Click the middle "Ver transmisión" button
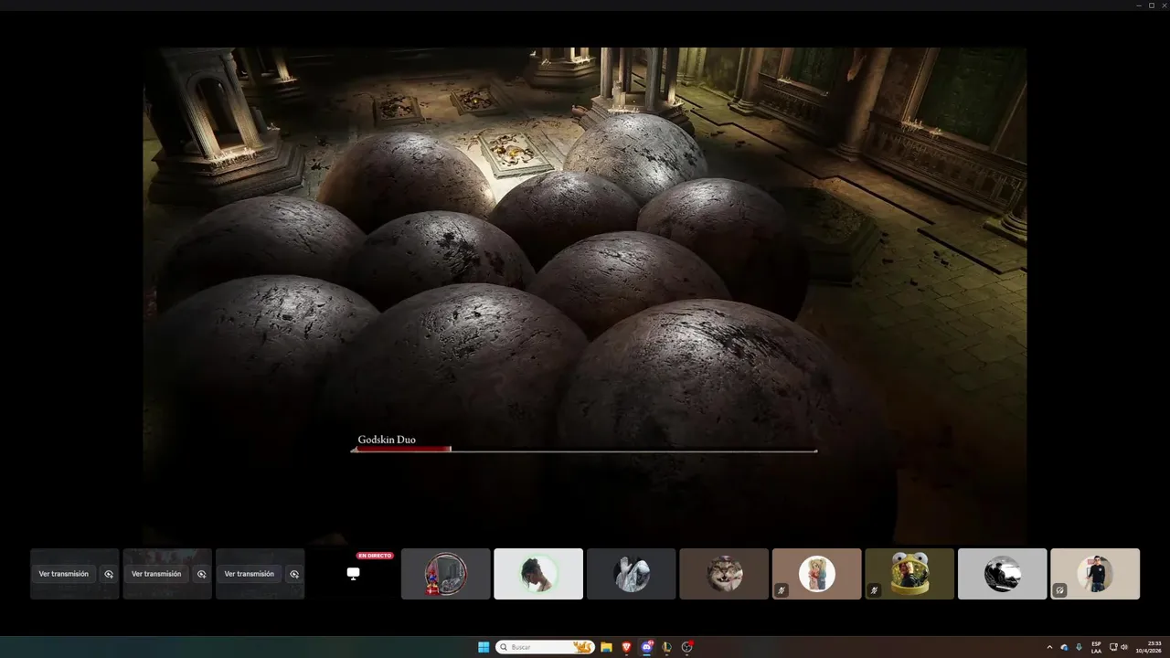This screenshot has width=1170, height=658. 156,574
